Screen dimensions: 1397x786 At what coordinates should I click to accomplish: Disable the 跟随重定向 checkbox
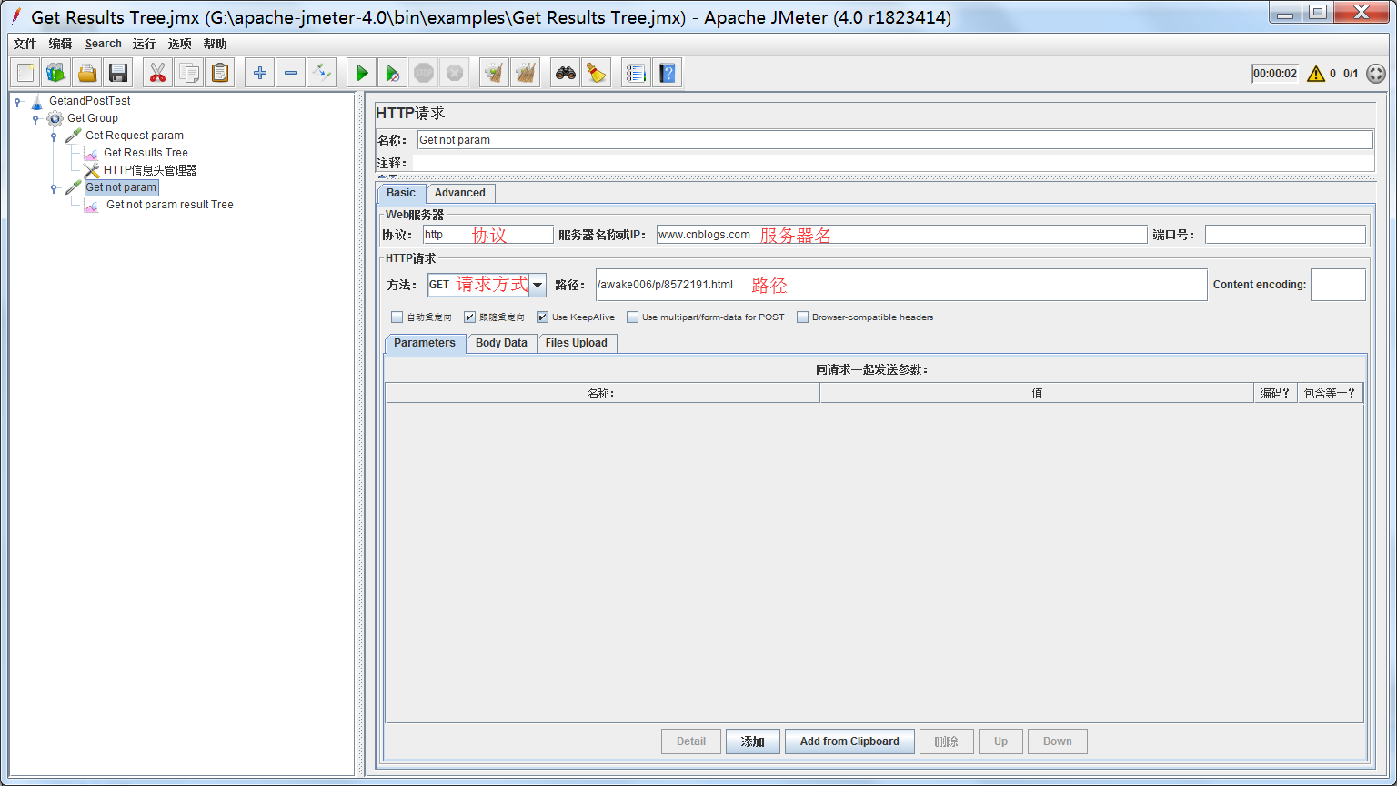(469, 317)
